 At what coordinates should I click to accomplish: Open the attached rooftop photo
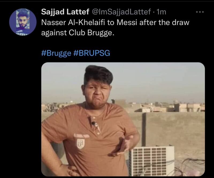(123, 119)
